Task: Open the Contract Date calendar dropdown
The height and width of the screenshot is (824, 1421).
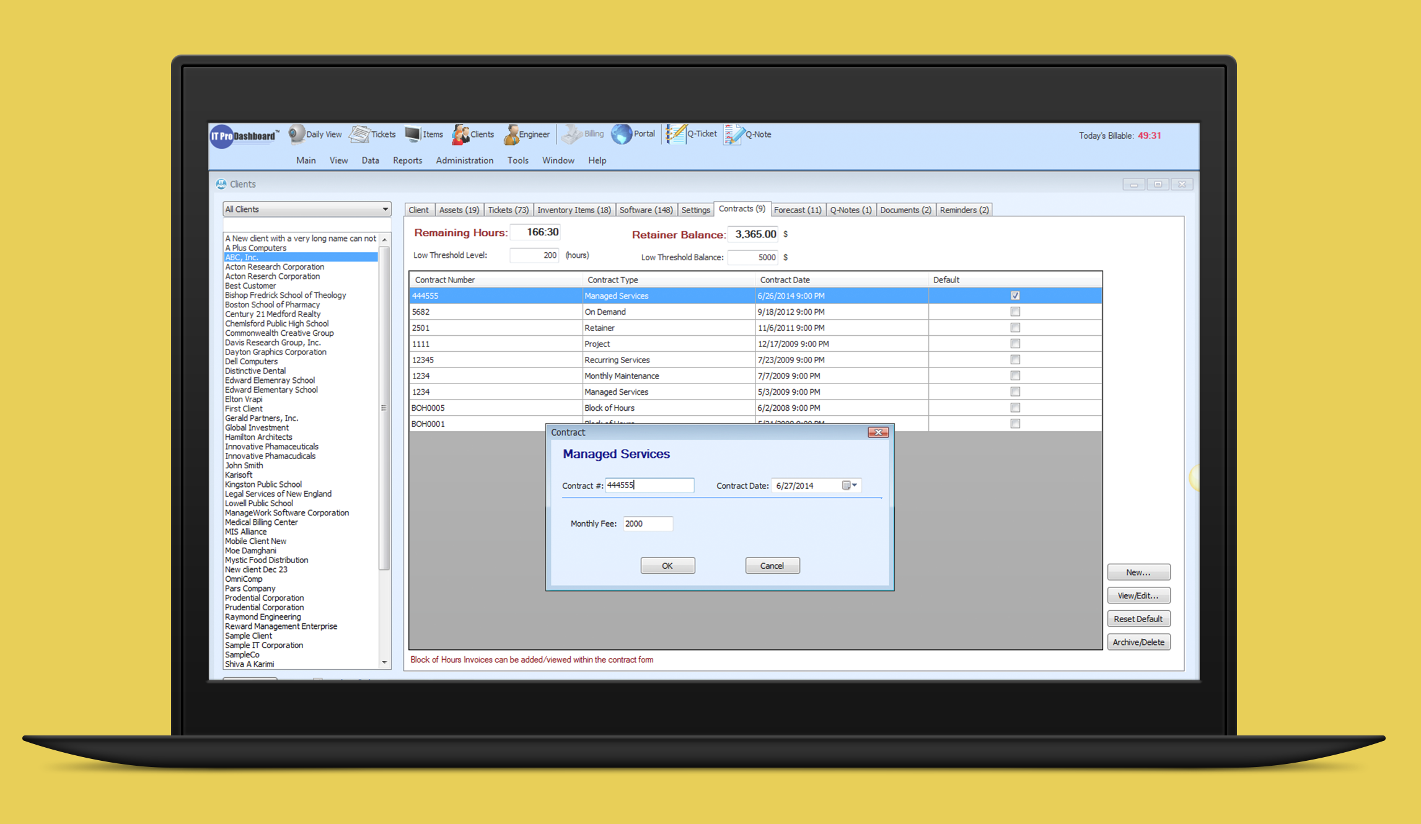Action: tap(850, 486)
